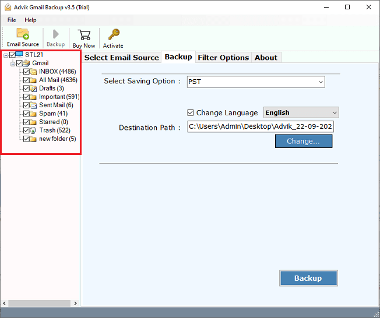Viewport: 380px width, 318px height.
Task: Select the new folder (5) label
Action: [58, 139]
